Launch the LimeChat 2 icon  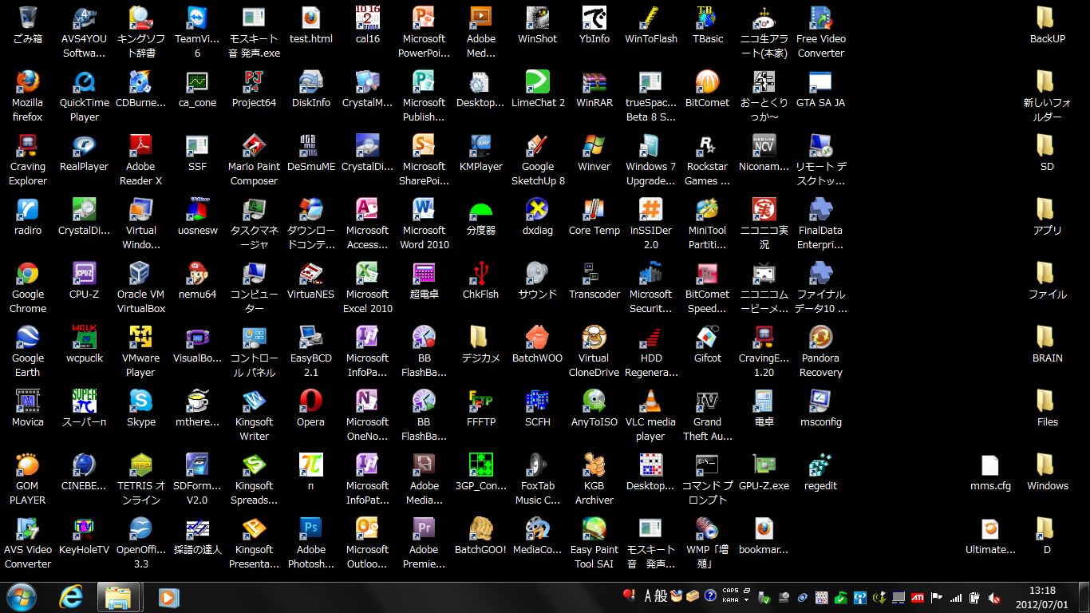click(x=537, y=89)
